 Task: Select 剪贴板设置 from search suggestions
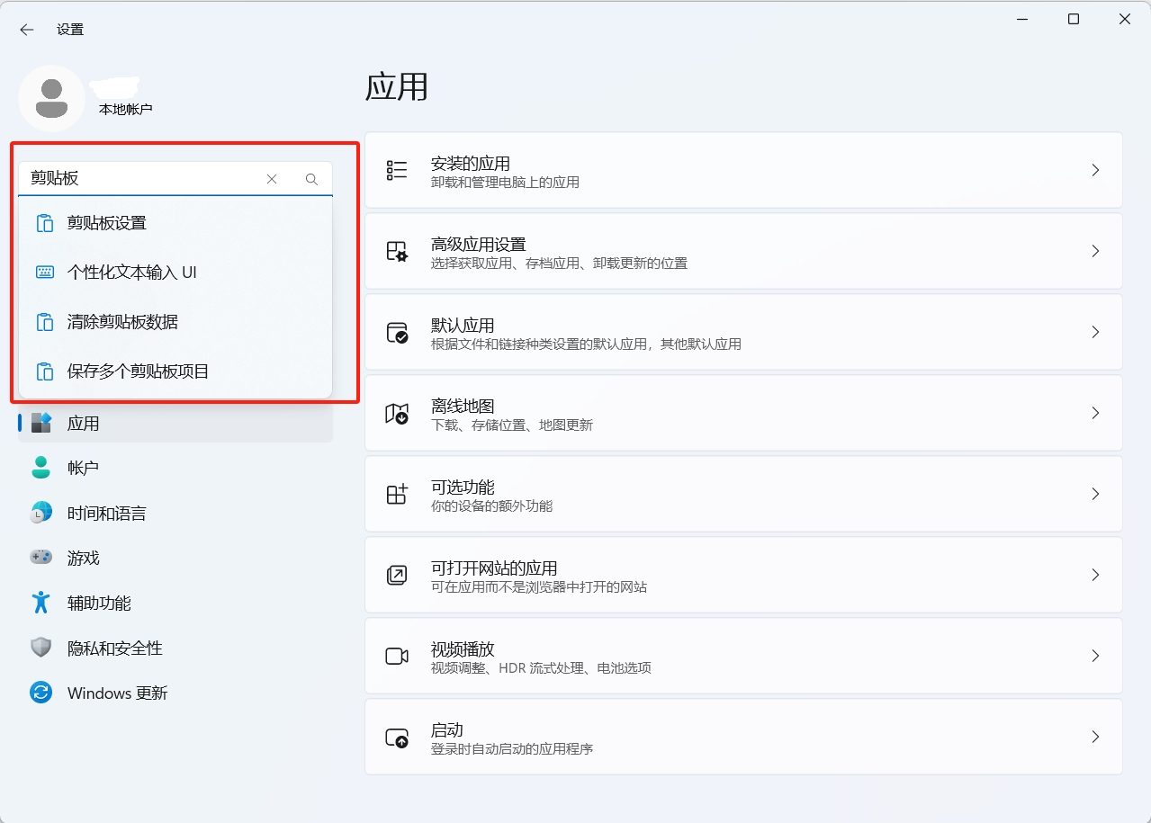[107, 223]
